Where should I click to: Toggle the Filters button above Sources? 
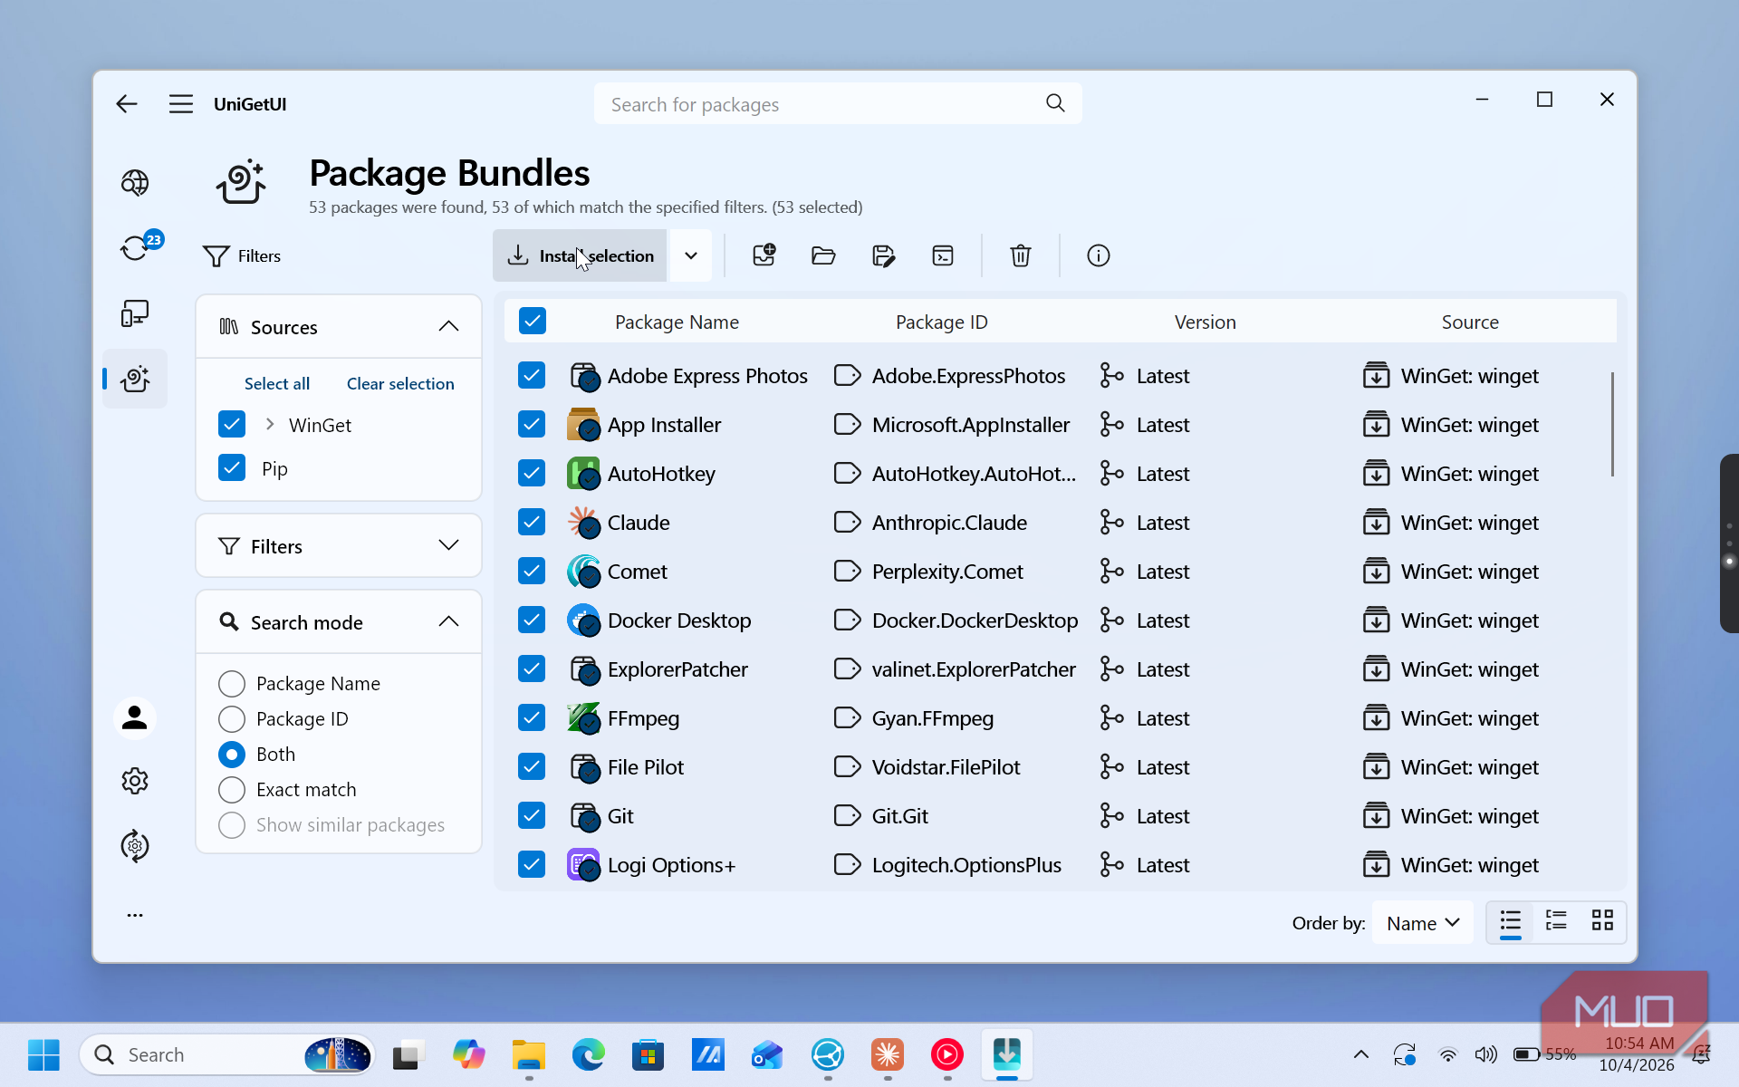pos(242,256)
